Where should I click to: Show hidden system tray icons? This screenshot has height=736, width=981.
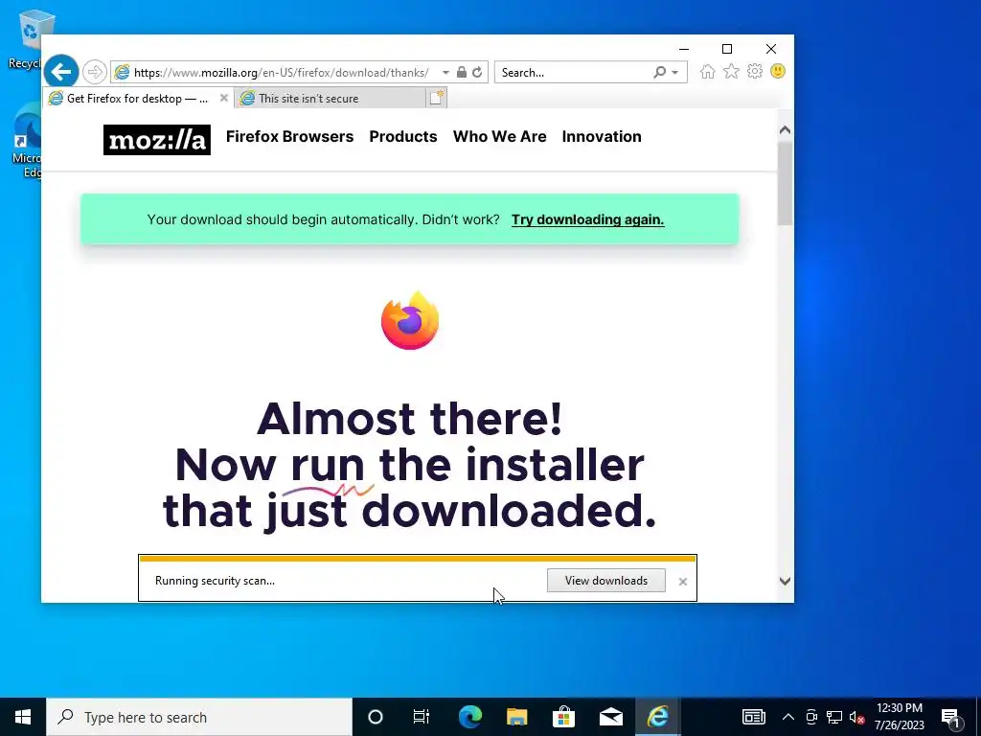point(788,717)
